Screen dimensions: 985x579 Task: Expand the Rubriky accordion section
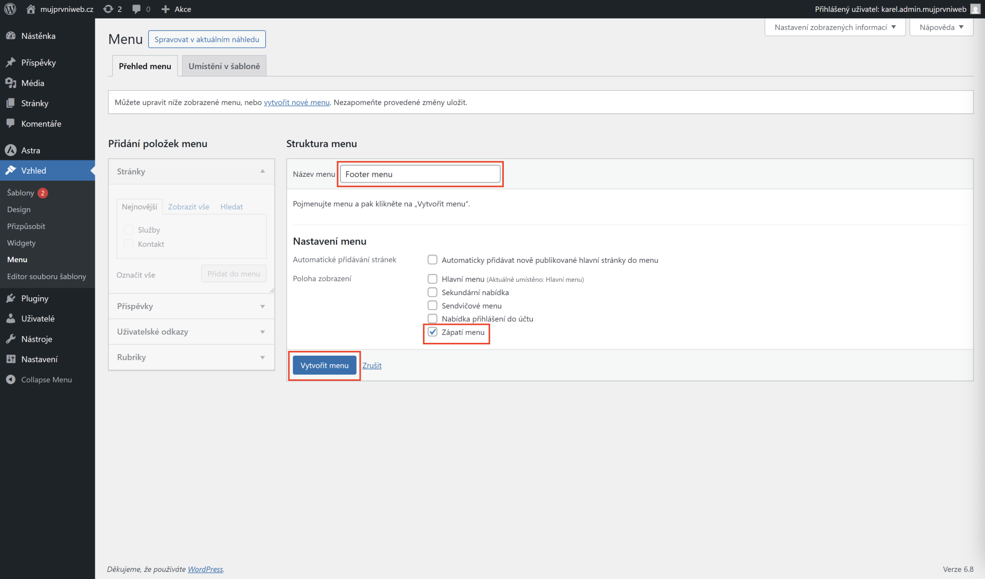(x=191, y=357)
